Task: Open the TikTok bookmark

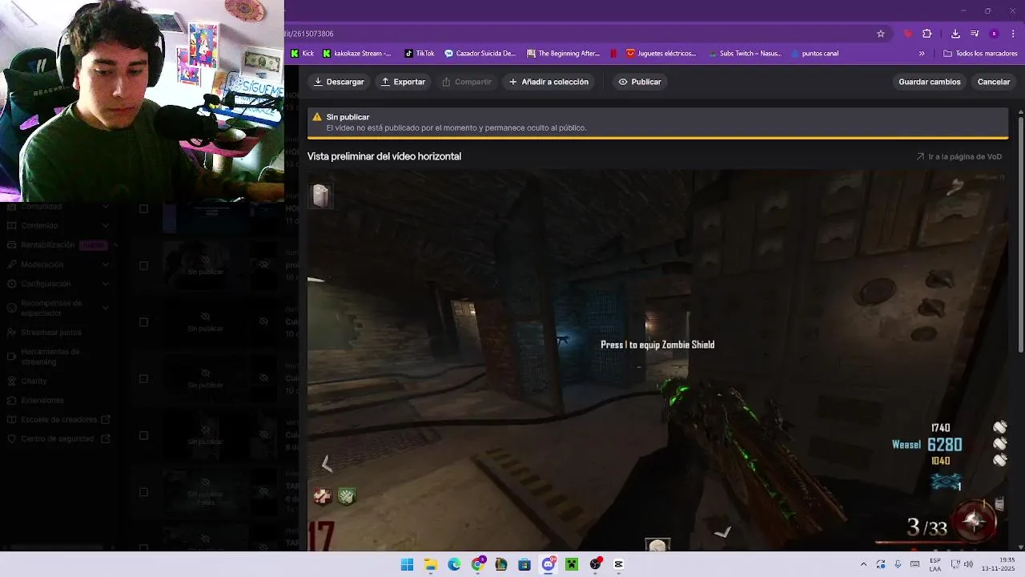Action: tap(420, 54)
